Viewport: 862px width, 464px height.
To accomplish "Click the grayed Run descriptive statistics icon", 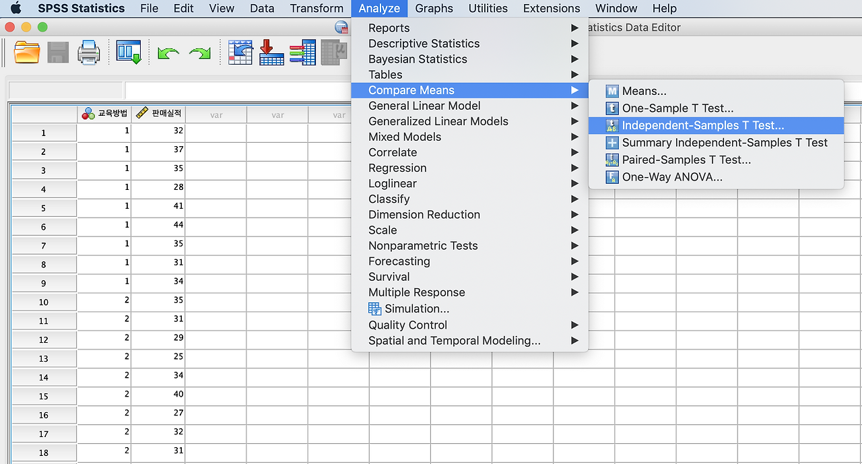I will (x=333, y=53).
